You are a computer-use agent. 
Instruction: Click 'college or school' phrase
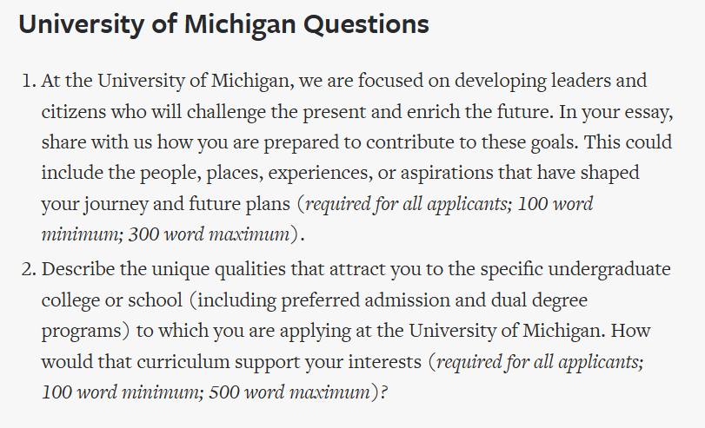tap(112, 300)
